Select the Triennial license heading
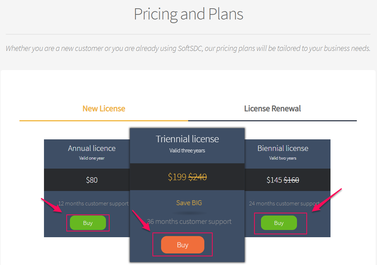The width and height of the screenshot is (377, 265). tap(187, 139)
